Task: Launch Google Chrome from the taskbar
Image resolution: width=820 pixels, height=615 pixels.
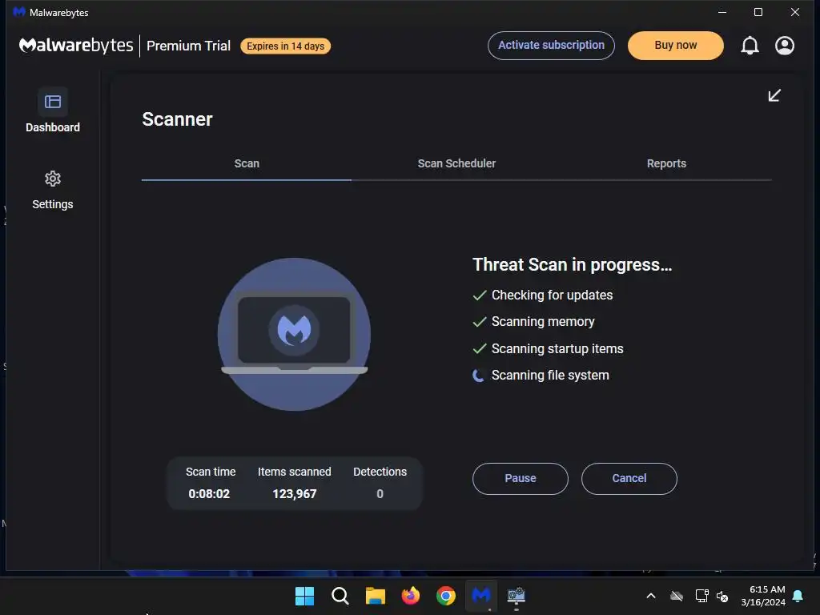Action: coord(445,596)
